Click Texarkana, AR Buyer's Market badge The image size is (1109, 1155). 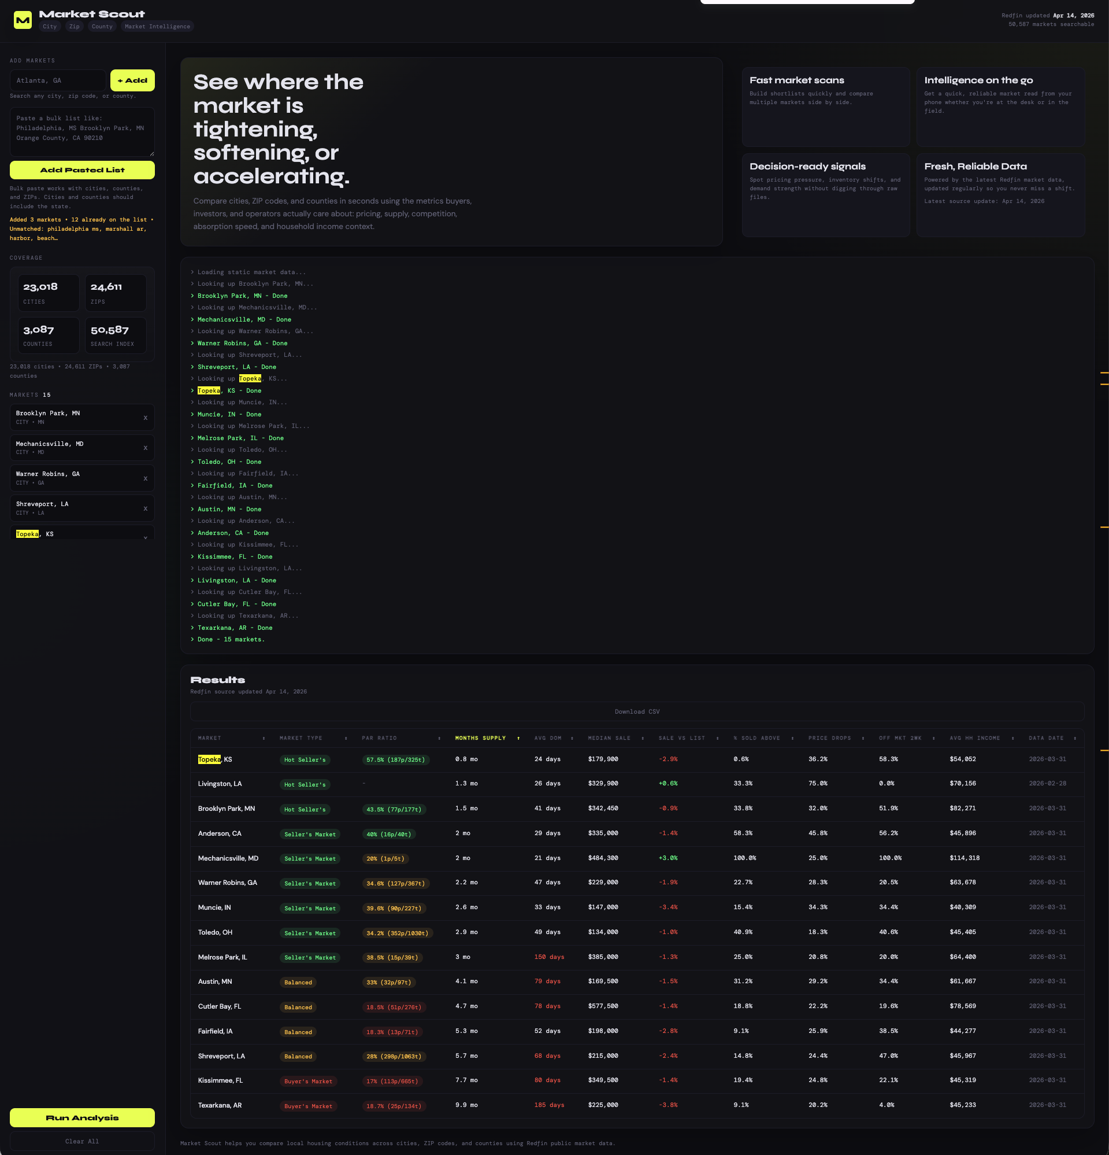pos(308,1106)
